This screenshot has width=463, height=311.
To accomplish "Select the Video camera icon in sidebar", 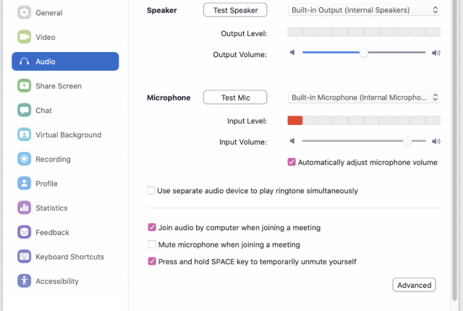I will click(x=24, y=37).
